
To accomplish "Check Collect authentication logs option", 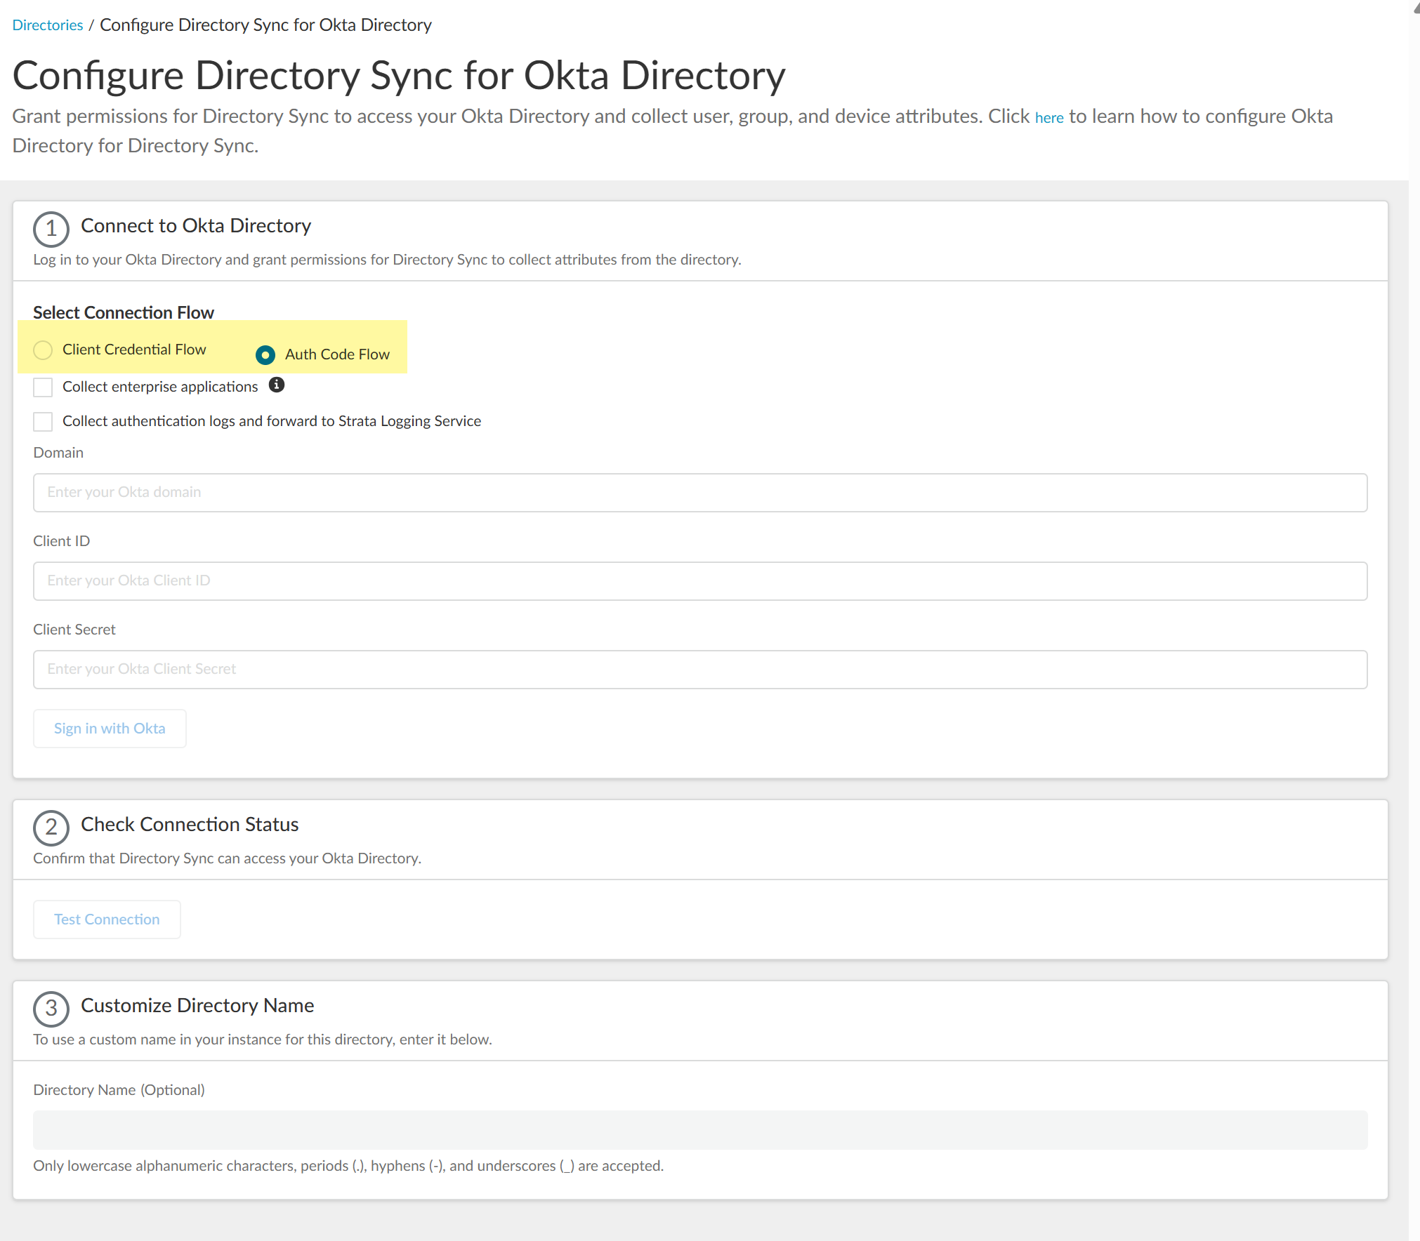I will [x=43, y=421].
